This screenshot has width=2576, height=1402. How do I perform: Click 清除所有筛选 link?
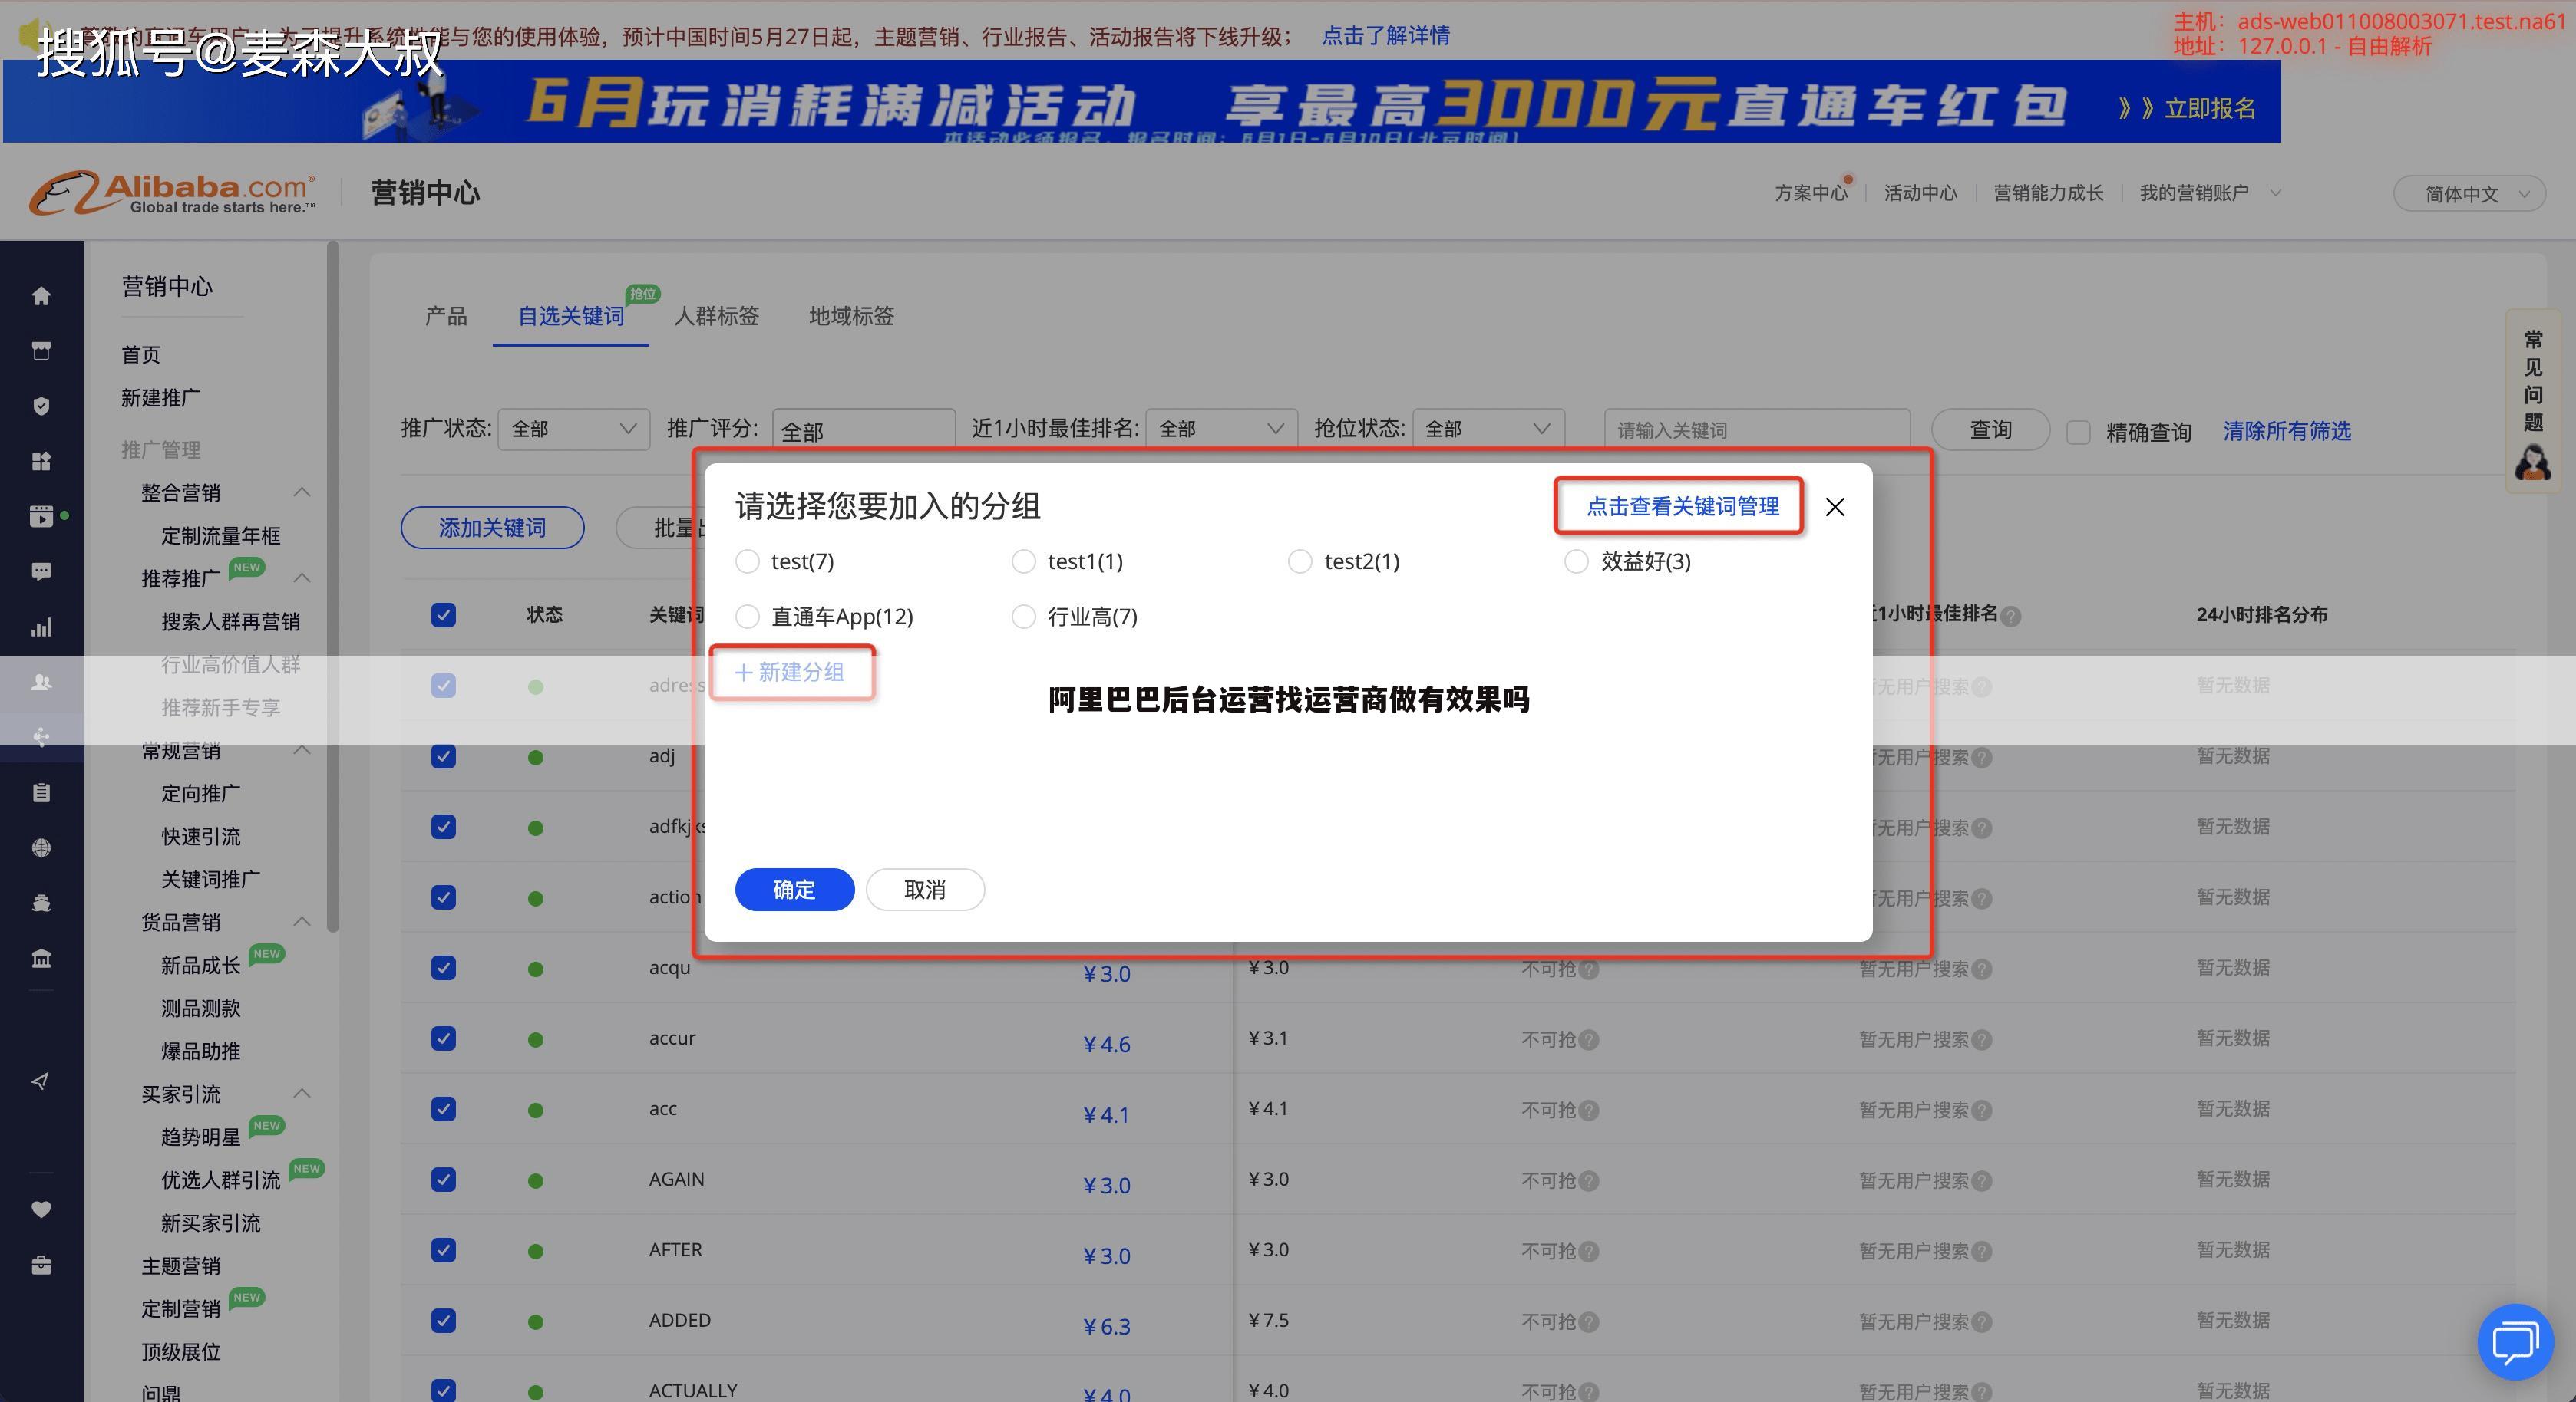click(2286, 431)
